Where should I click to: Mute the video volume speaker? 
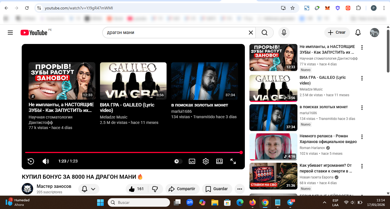pos(46,161)
